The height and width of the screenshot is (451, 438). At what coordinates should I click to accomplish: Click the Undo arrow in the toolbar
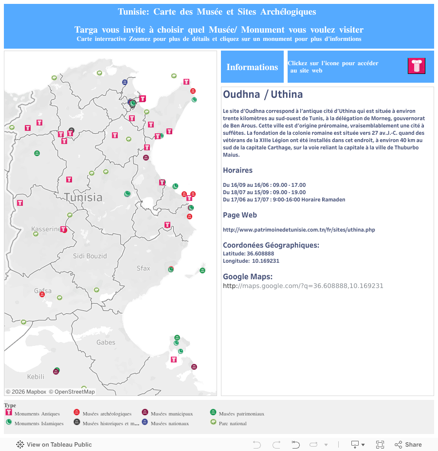point(256,444)
